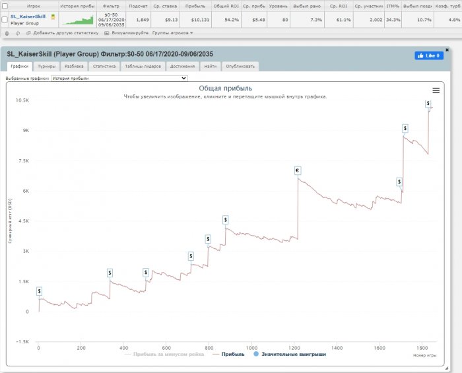
Task: Toggle the Прибыль legend series
Action: tap(228, 354)
